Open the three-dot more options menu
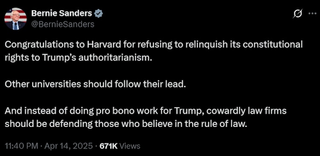Image resolution: width=320 pixels, height=156 pixels. 312,14
